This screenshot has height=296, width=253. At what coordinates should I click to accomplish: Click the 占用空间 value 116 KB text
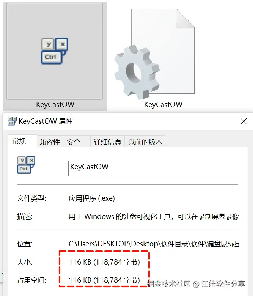(x=104, y=280)
